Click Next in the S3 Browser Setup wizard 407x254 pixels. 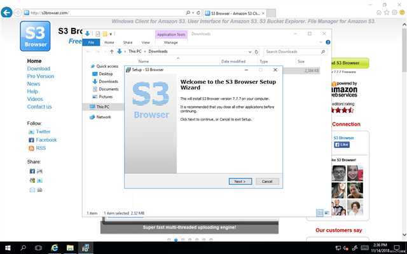(x=240, y=182)
